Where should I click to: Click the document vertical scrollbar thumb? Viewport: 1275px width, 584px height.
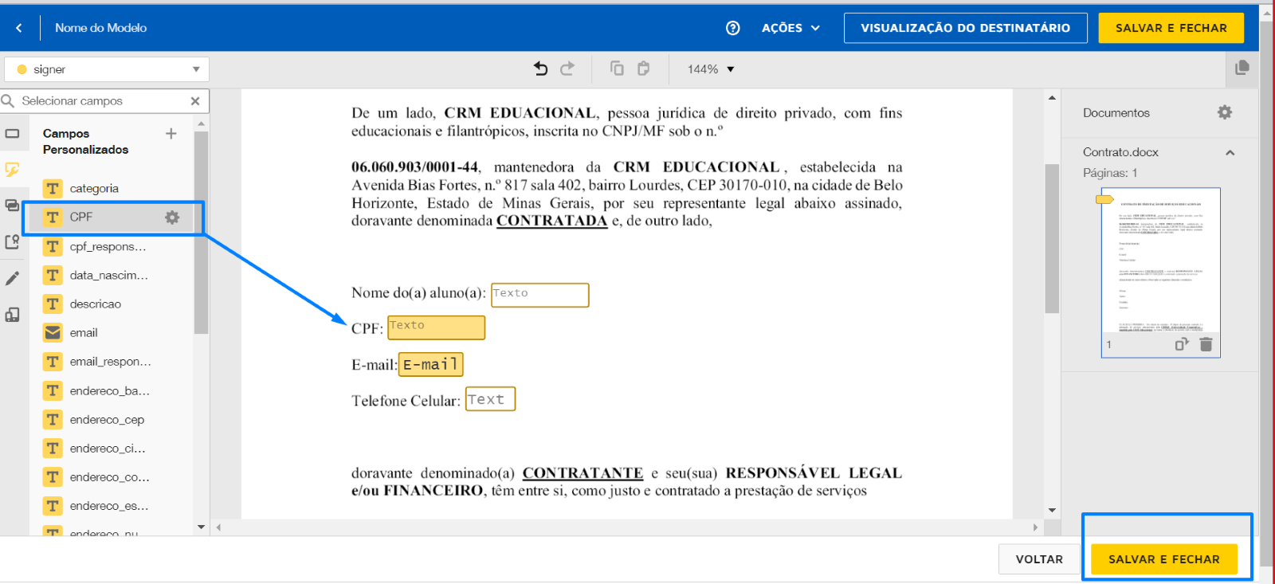coord(1052,238)
